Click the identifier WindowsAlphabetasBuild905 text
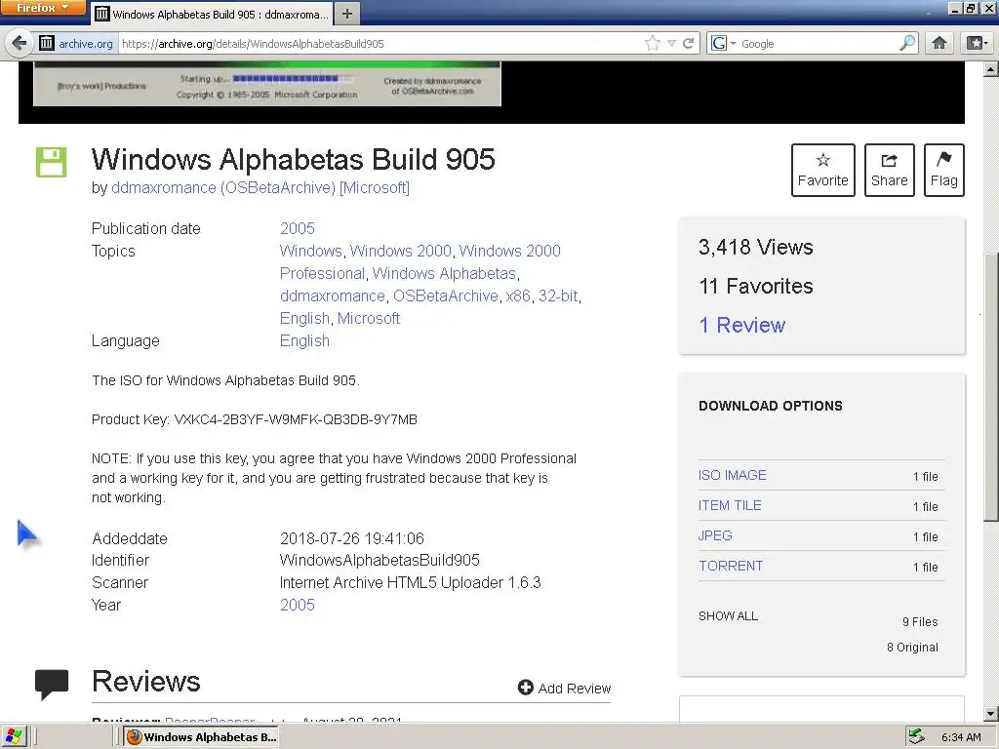 pyautogui.click(x=380, y=561)
